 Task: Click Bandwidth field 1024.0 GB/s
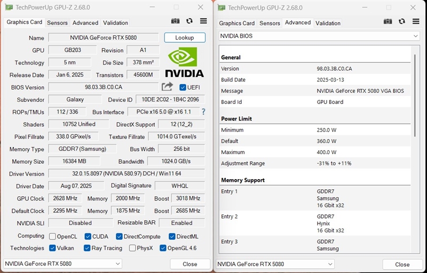click(x=176, y=161)
